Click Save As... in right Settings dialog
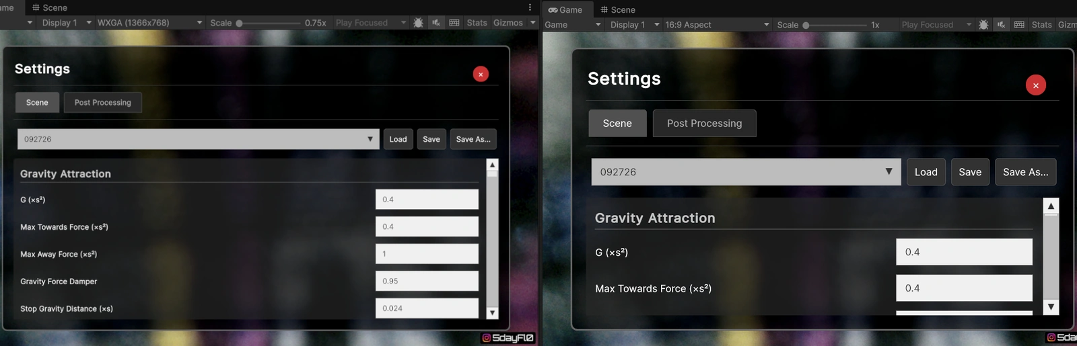This screenshot has height=346, width=1077. coord(1026,172)
